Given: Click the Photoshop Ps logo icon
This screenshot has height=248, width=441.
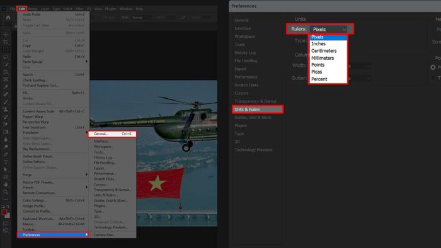Looking at the screenshot, I should coord(4,9).
